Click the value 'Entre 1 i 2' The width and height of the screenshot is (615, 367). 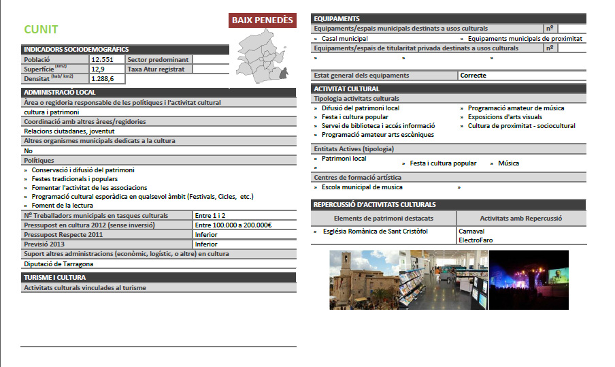[x=210, y=215]
